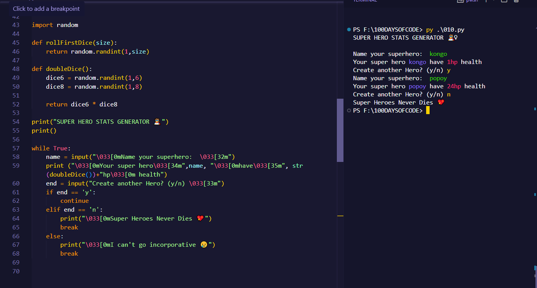Click the yellow terminal cursor at last prompt
The height and width of the screenshot is (288, 537).
click(x=428, y=110)
